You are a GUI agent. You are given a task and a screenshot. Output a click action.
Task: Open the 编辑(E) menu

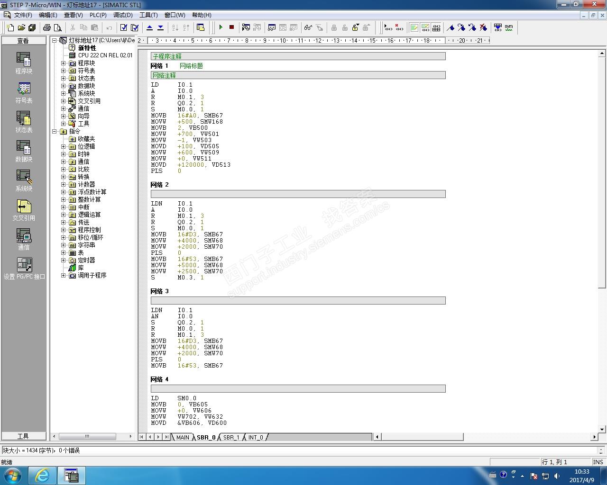pyautogui.click(x=48, y=15)
